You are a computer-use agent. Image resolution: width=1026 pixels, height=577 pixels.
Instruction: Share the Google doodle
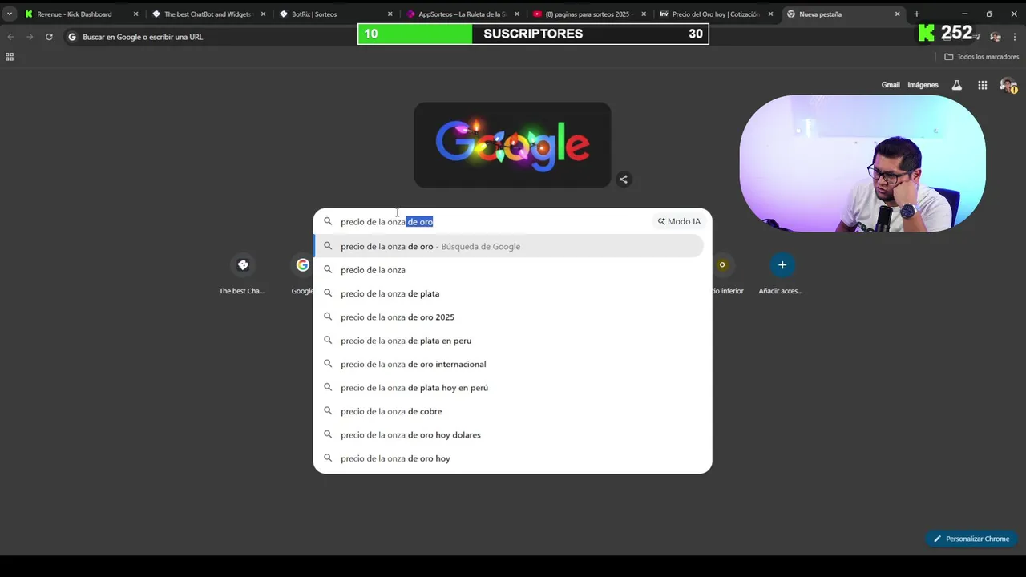[623, 180]
